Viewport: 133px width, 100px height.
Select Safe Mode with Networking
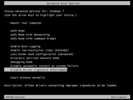tap(30, 35)
